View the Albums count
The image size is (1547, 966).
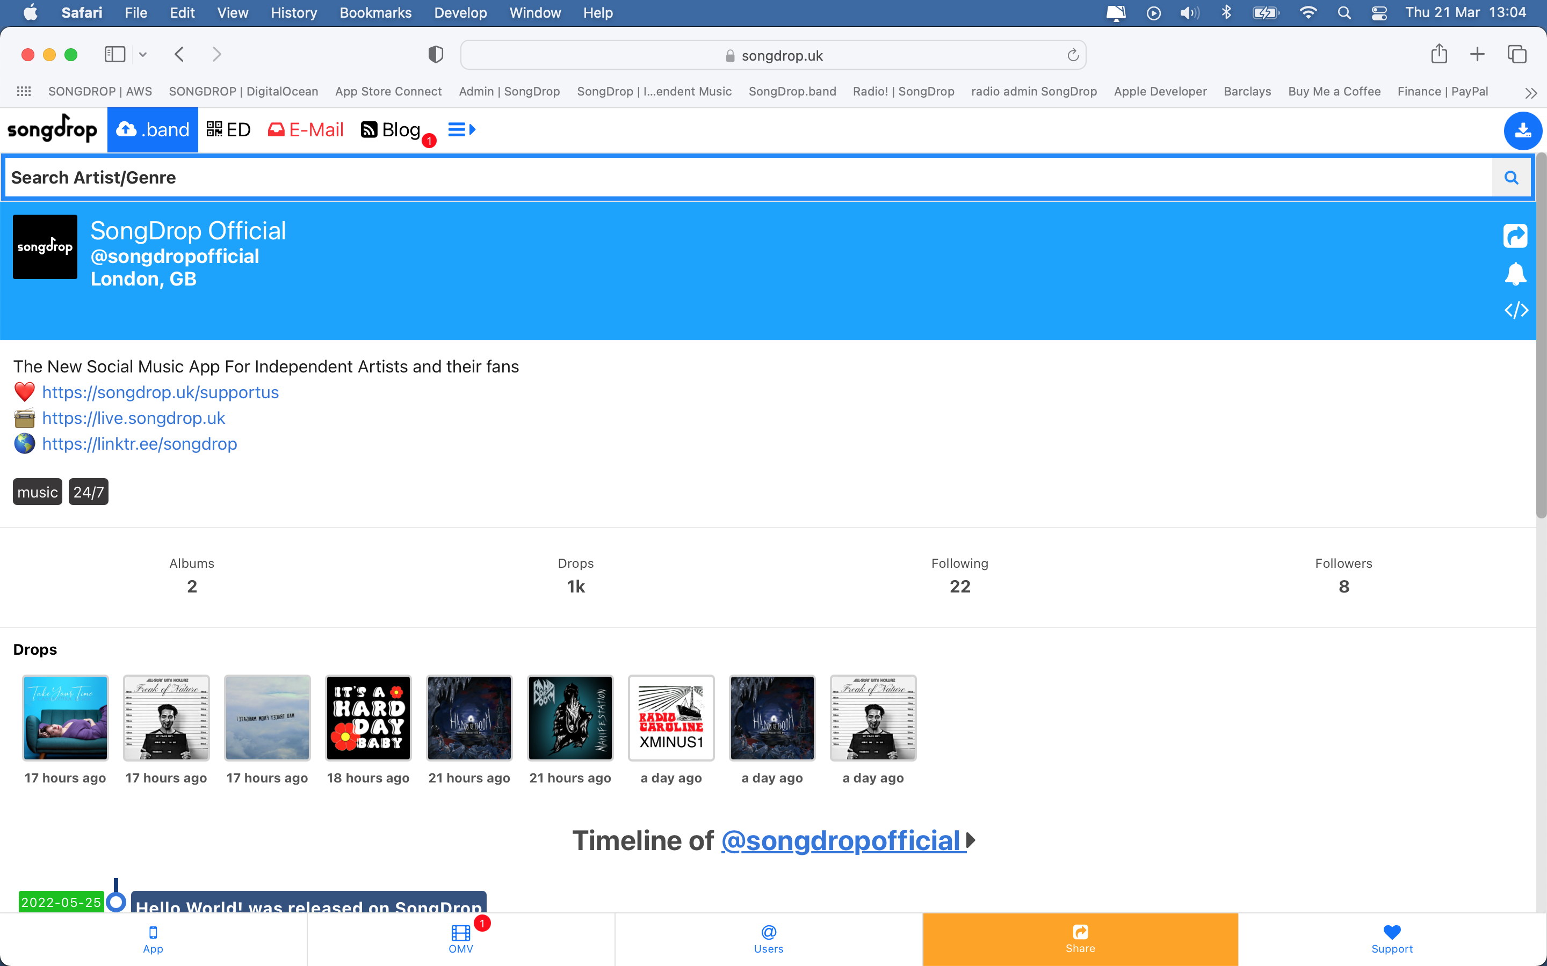click(192, 576)
